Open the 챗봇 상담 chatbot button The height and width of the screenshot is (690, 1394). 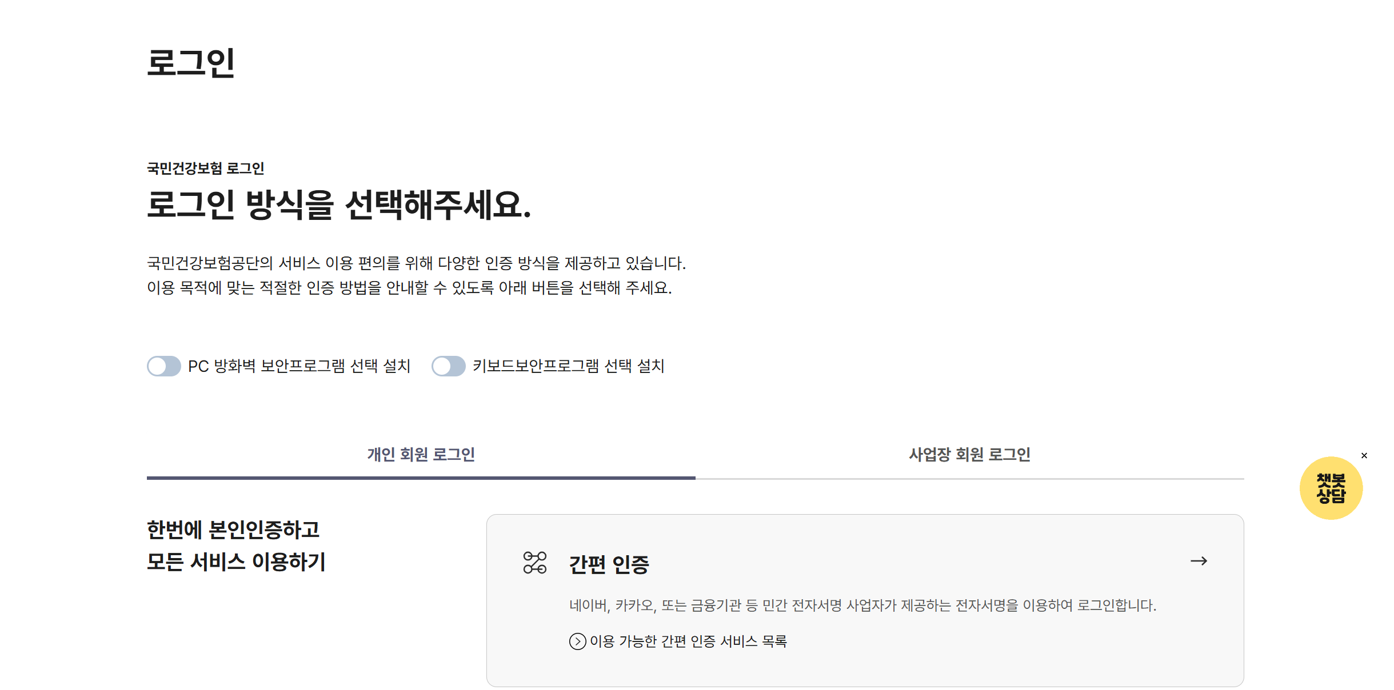1331,488
